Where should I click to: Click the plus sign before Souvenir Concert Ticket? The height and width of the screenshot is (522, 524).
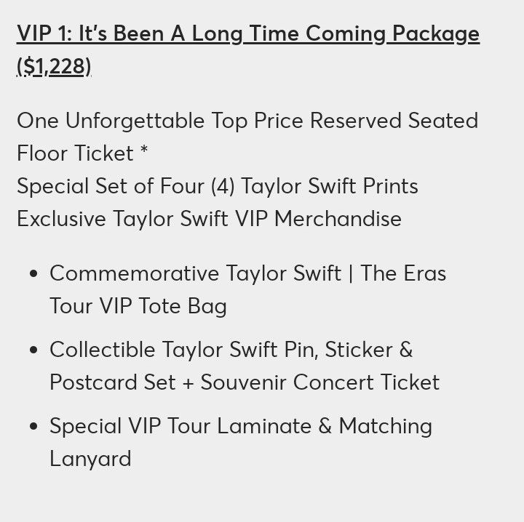tap(188, 383)
